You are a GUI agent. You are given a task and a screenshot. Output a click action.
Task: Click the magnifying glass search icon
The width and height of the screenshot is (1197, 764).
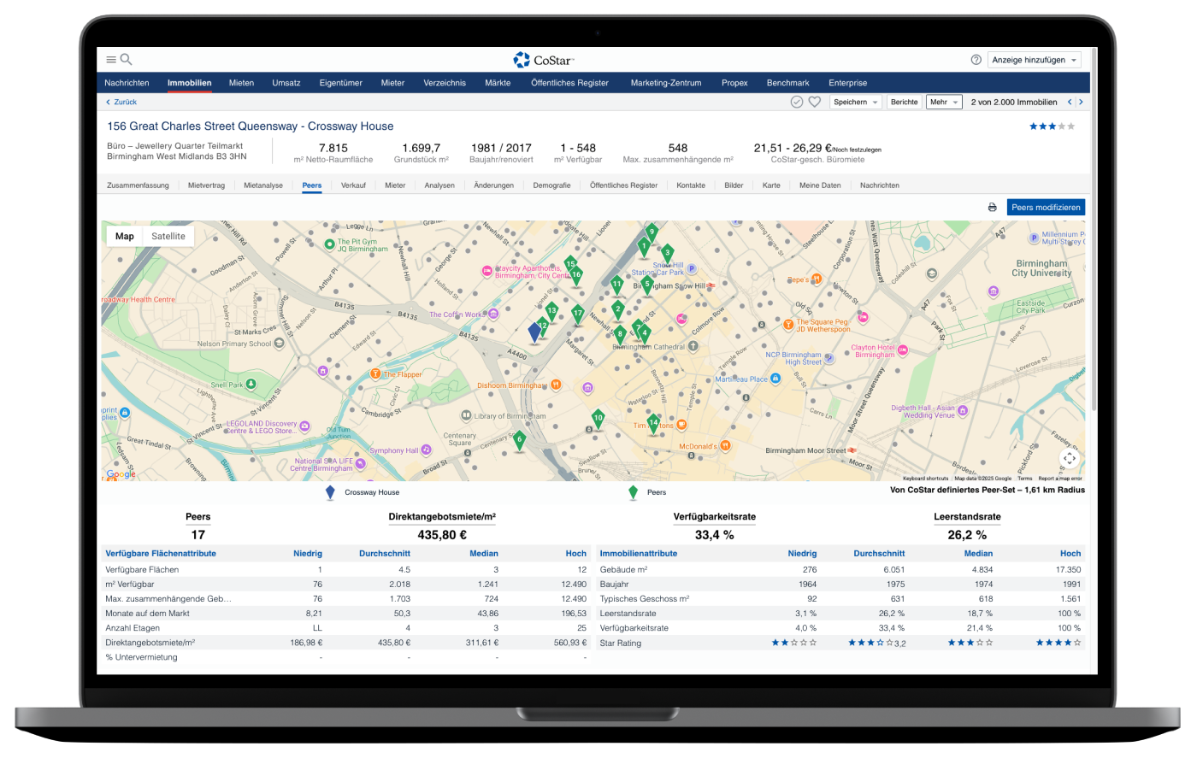(127, 60)
